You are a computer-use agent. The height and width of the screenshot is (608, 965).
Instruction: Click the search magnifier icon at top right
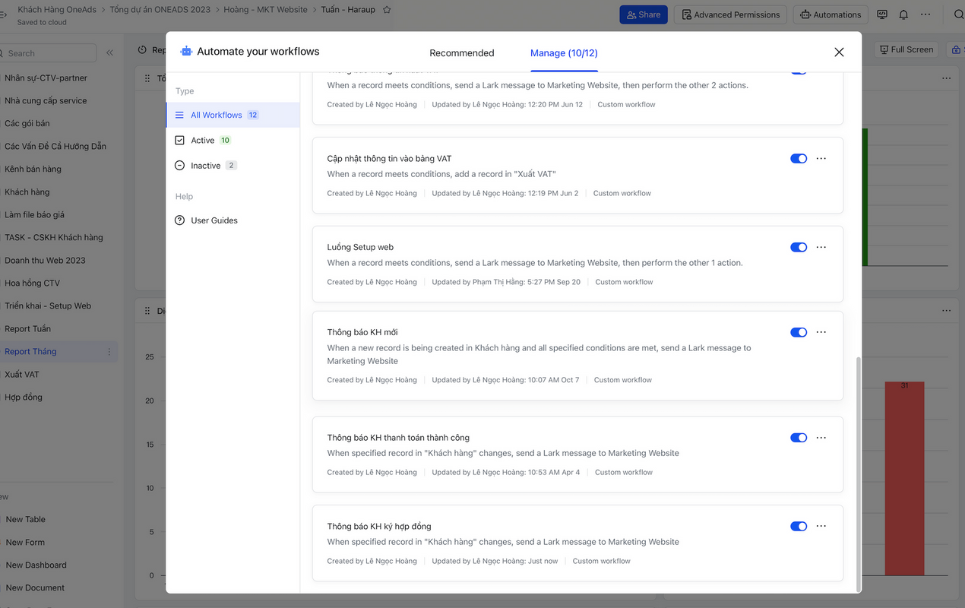pos(958,14)
